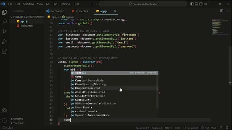Switch to the index.html tab
Image resolution: width=232 pixels, height=130 pixels.
click(80, 11)
